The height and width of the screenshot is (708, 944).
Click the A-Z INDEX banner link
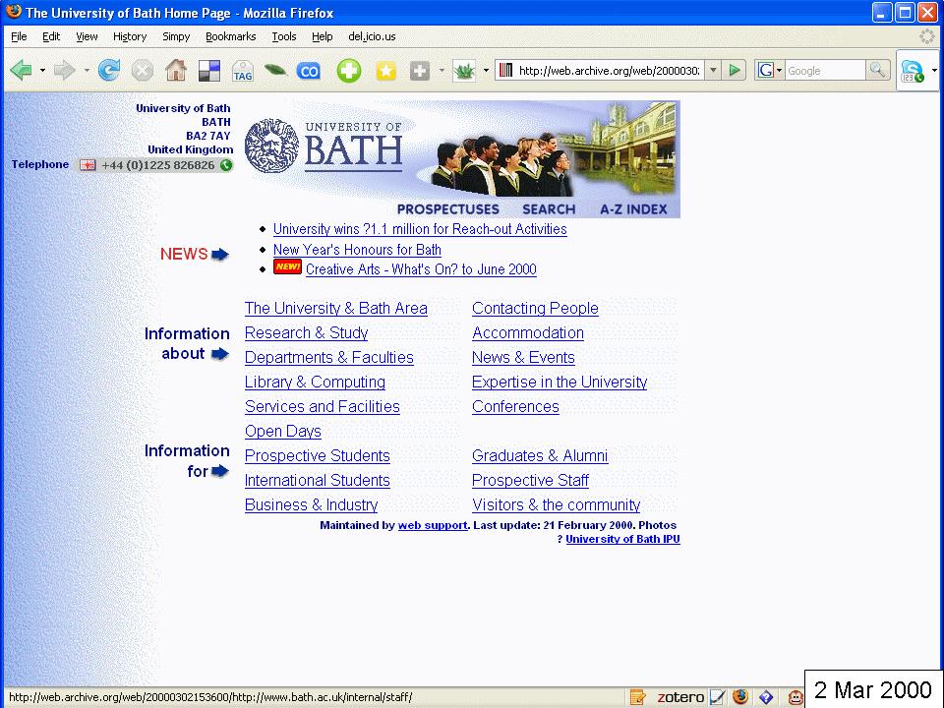pos(634,208)
